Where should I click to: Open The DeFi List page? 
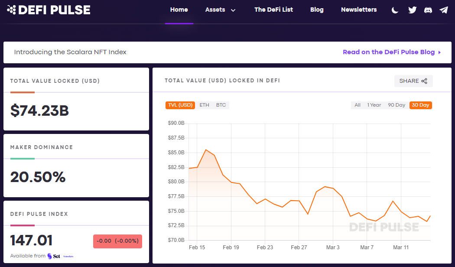tap(273, 10)
